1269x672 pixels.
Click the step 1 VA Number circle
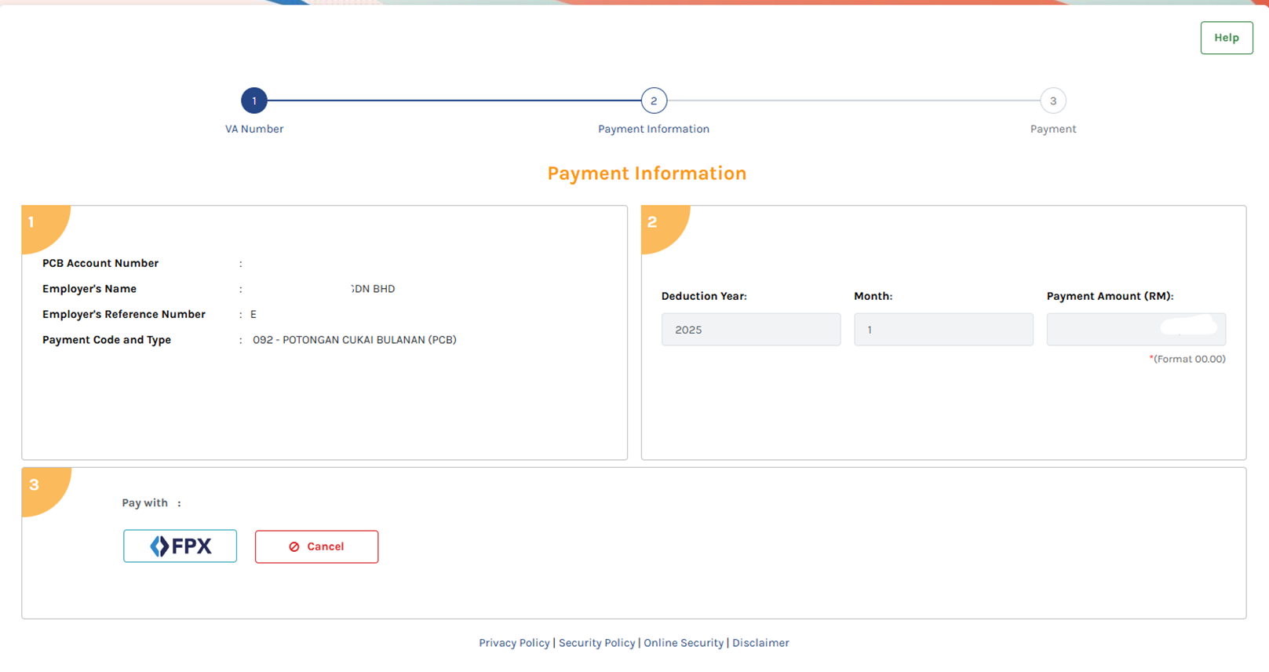(x=254, y=100)
